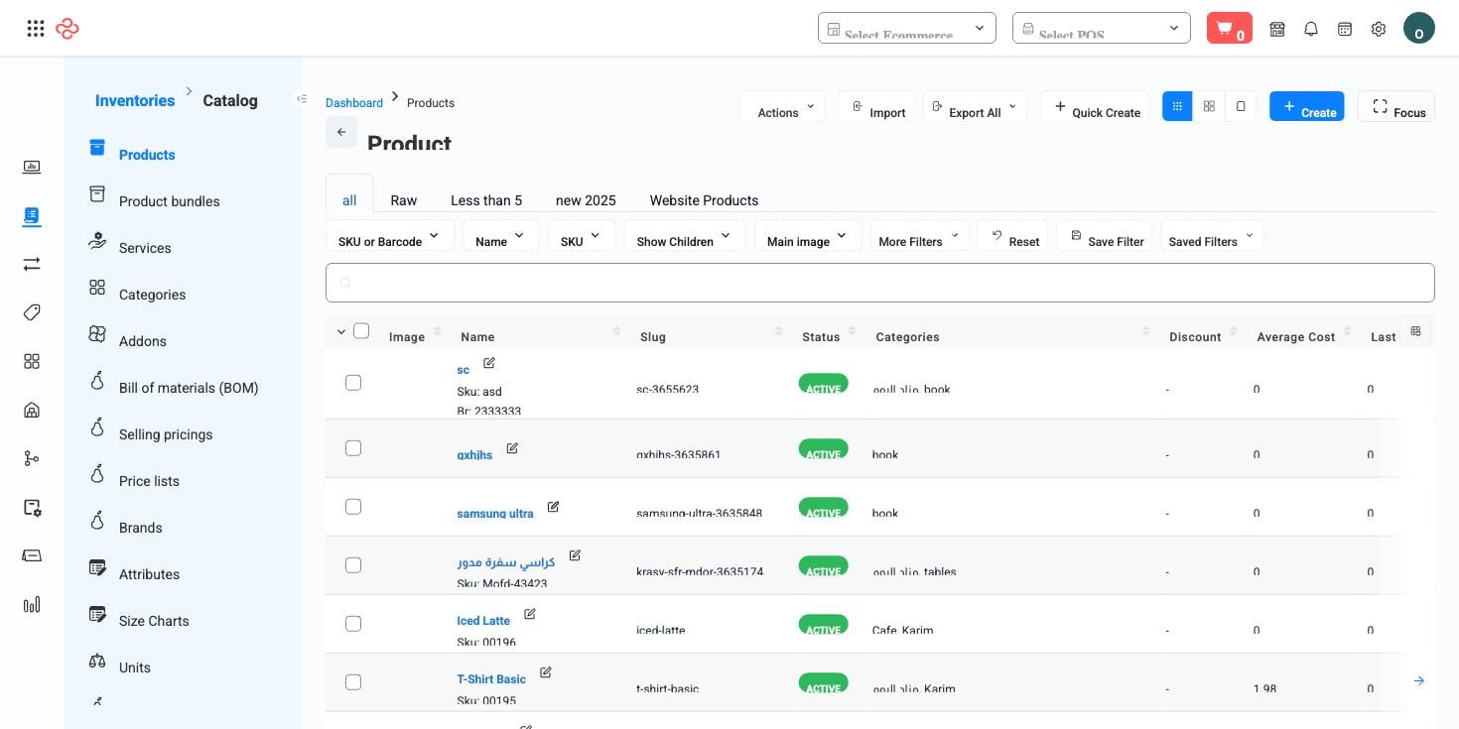
Task: Collapse the sidebar menu icon
Action: [x=302, y=98]
